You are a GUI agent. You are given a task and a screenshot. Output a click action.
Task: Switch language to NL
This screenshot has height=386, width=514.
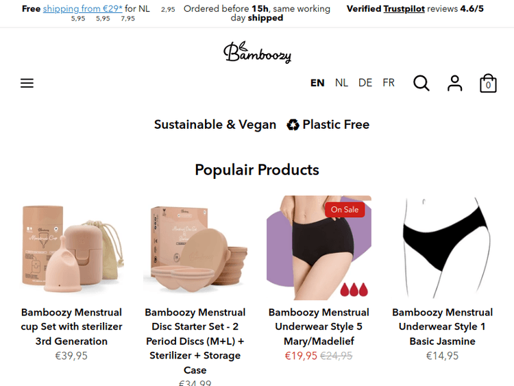(x=341, y=83)
